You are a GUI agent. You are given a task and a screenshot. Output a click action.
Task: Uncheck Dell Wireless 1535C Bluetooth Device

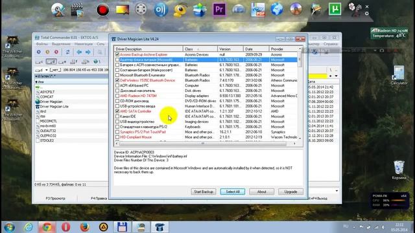coord(117,80)
